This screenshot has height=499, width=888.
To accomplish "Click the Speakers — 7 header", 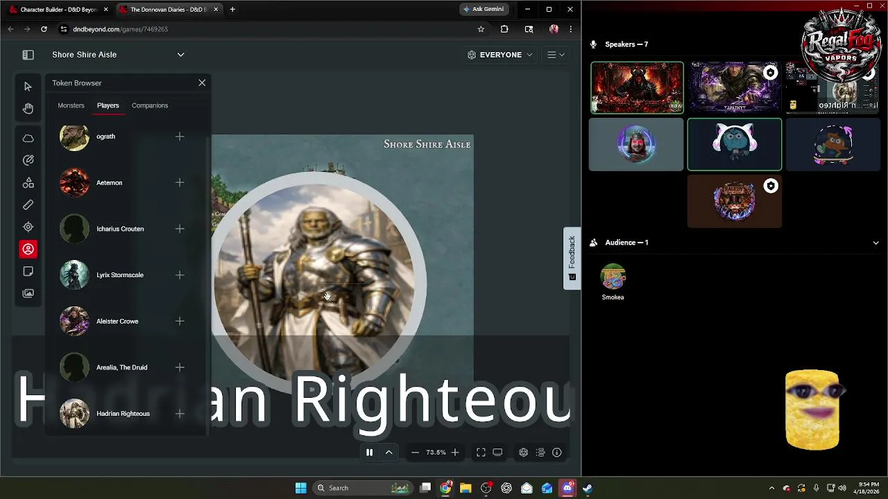I will click(x=626, y=44).
